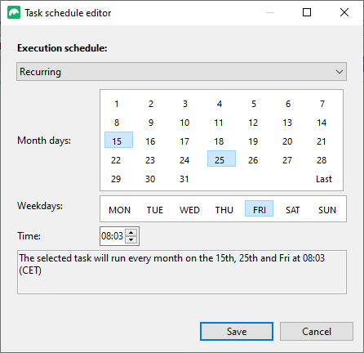
Task: Expand schedule type using chevron arrow
Action: click(x=339, y=72)
